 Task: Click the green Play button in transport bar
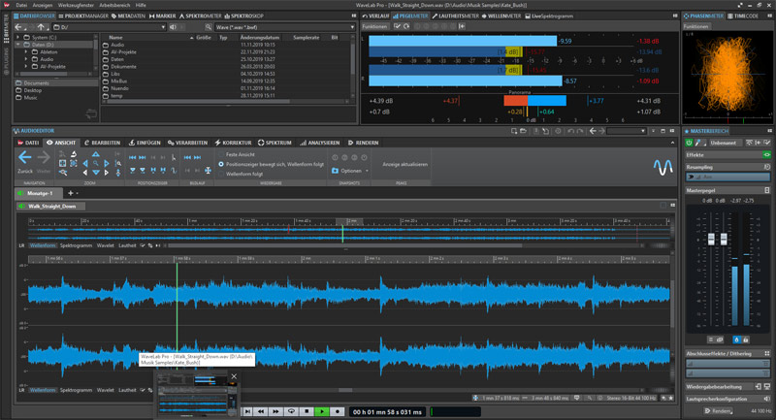tap(321, 411)
